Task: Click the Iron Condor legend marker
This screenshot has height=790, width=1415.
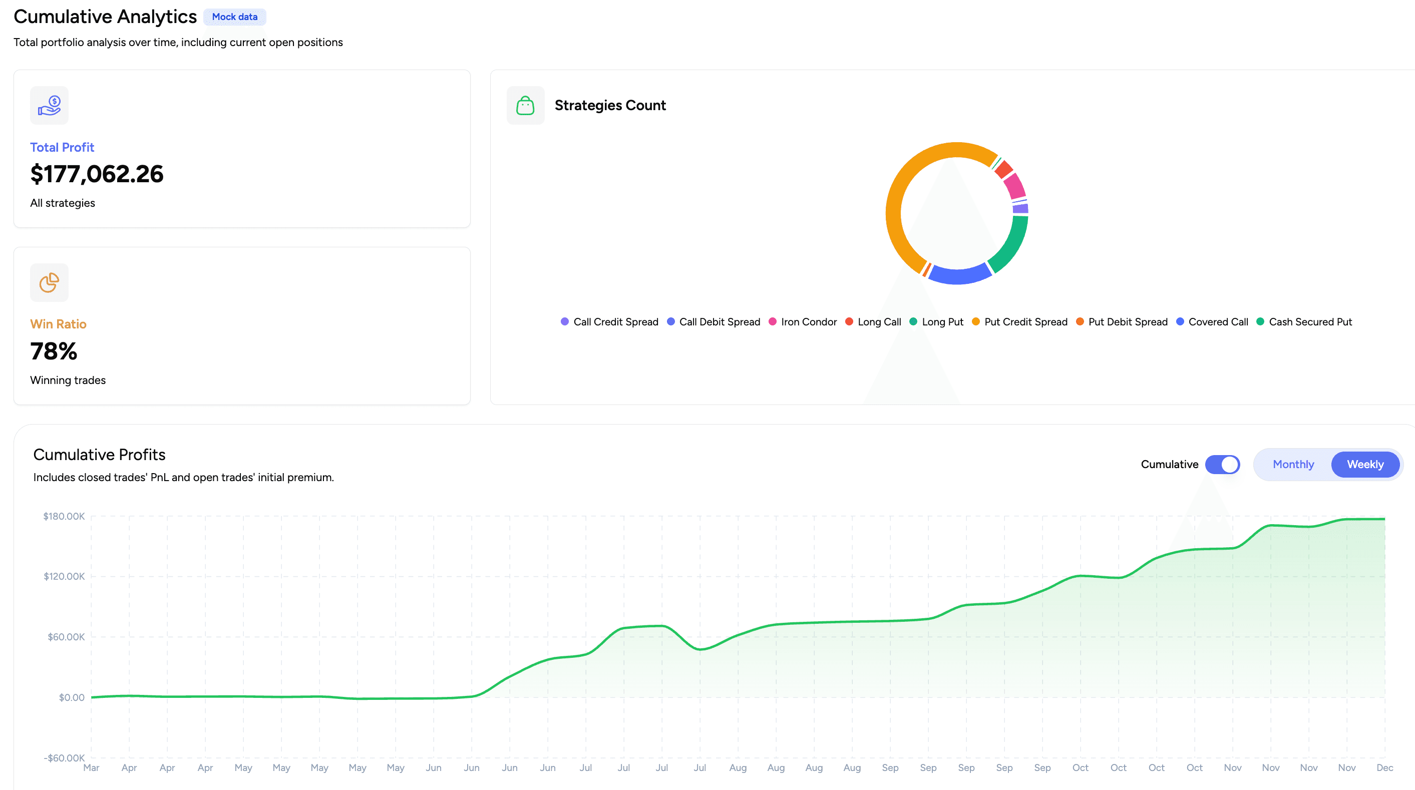Action: (772, 321)
